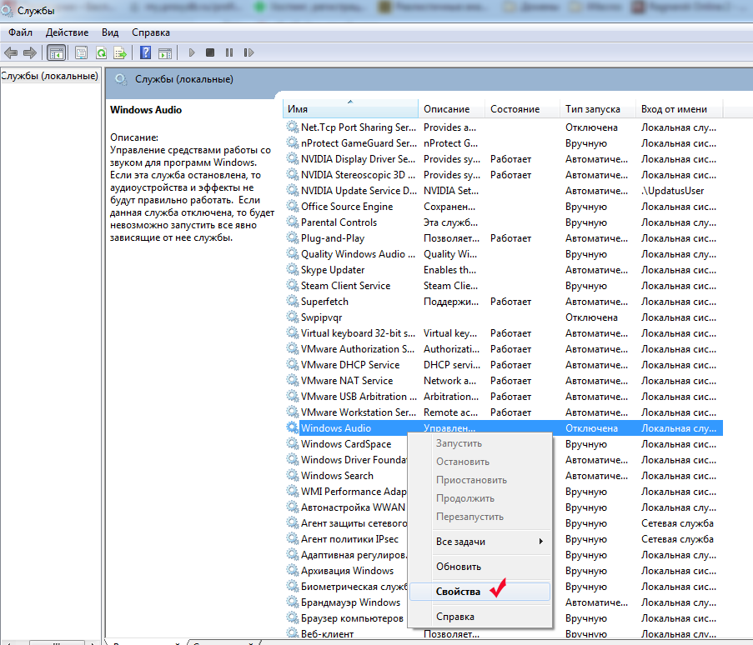The height and width of the screenshot is (645, 753).
Task: Open the Вид menu
Action: [110, 32]
